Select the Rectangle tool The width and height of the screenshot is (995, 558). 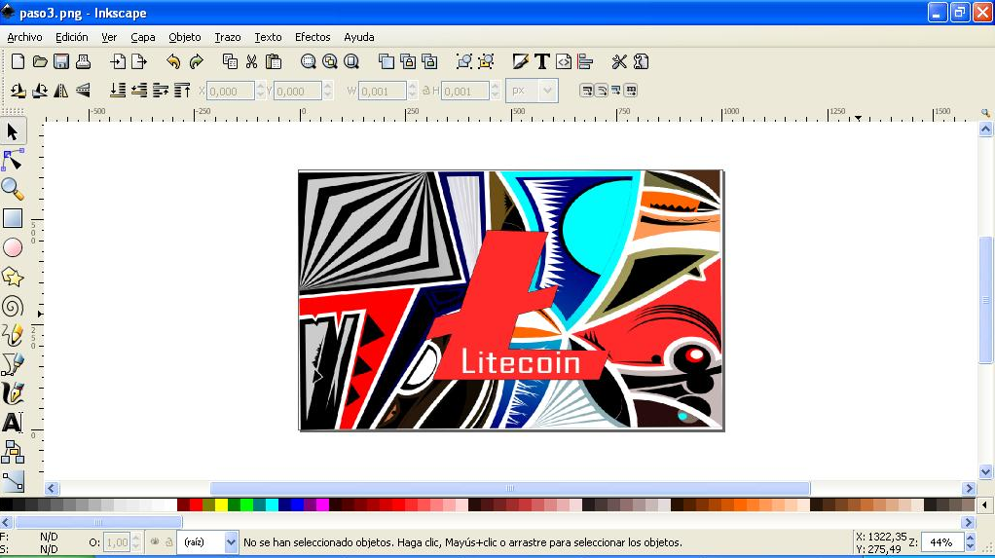tap(13, 218)
